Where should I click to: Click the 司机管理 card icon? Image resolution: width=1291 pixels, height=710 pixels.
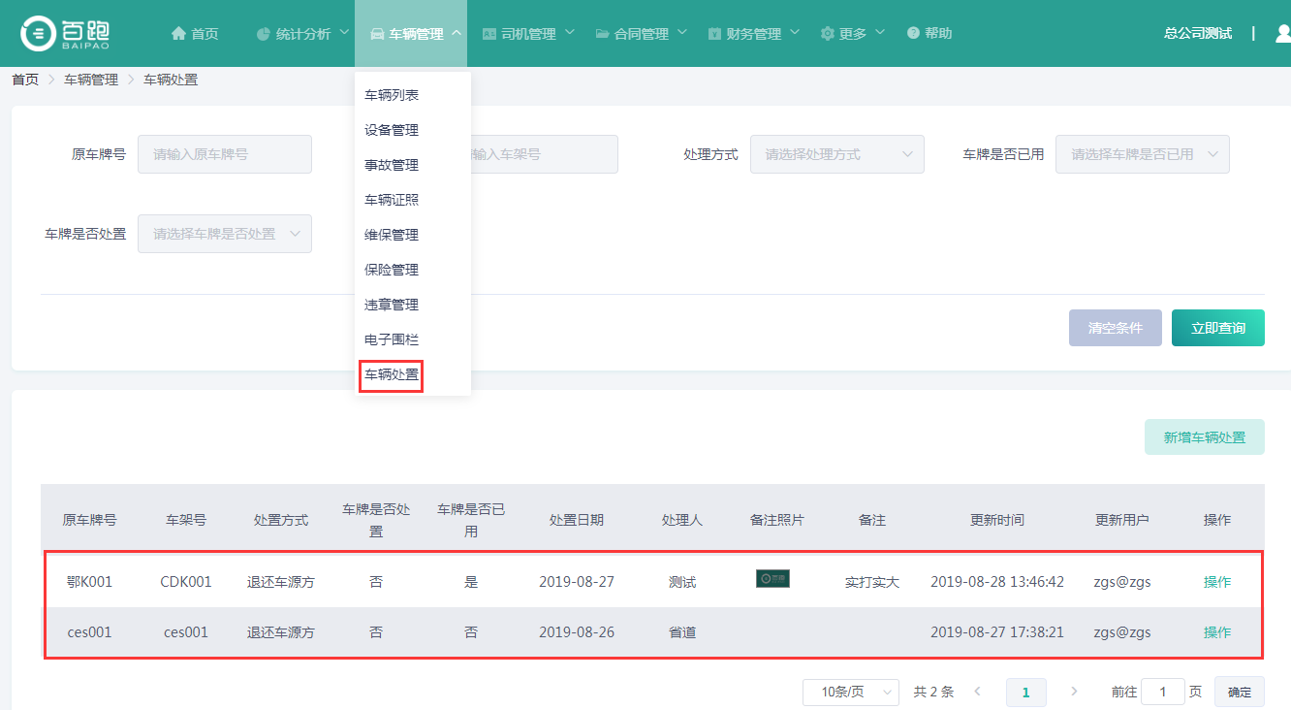click(x=488, y=34)
